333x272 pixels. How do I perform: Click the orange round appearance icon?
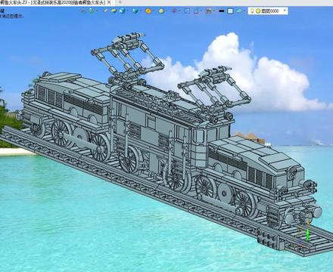pos(148,11)
